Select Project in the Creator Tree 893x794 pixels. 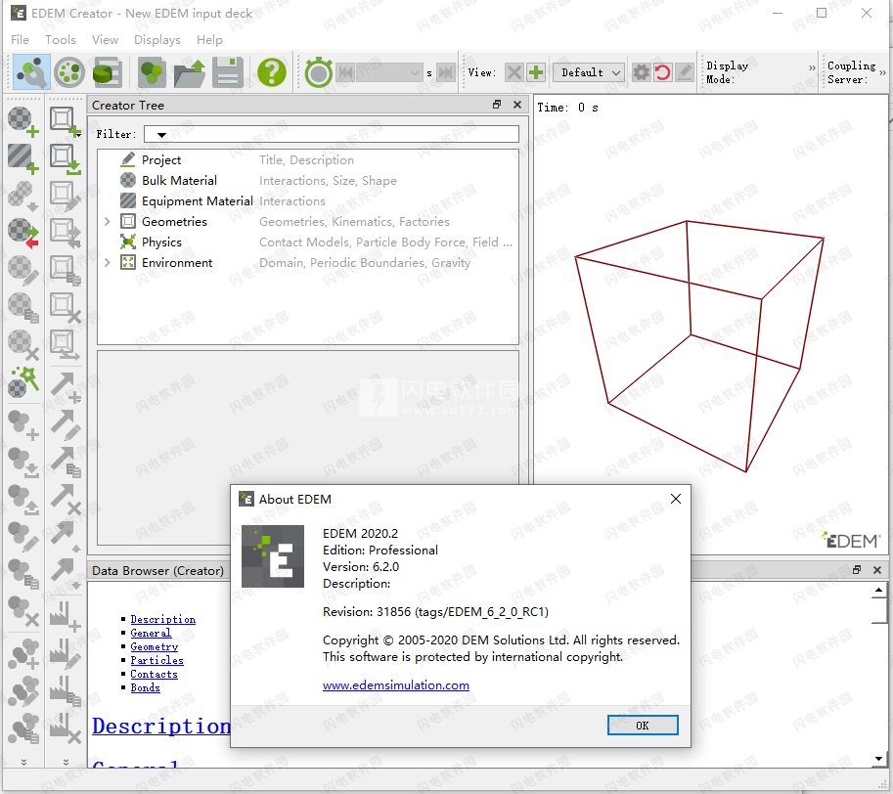coord(161,160)
